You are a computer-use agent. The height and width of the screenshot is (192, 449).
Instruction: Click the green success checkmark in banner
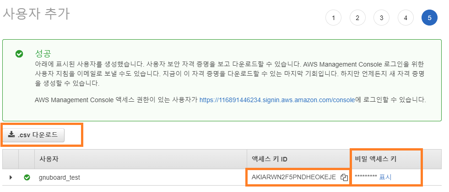pos(19,54)
